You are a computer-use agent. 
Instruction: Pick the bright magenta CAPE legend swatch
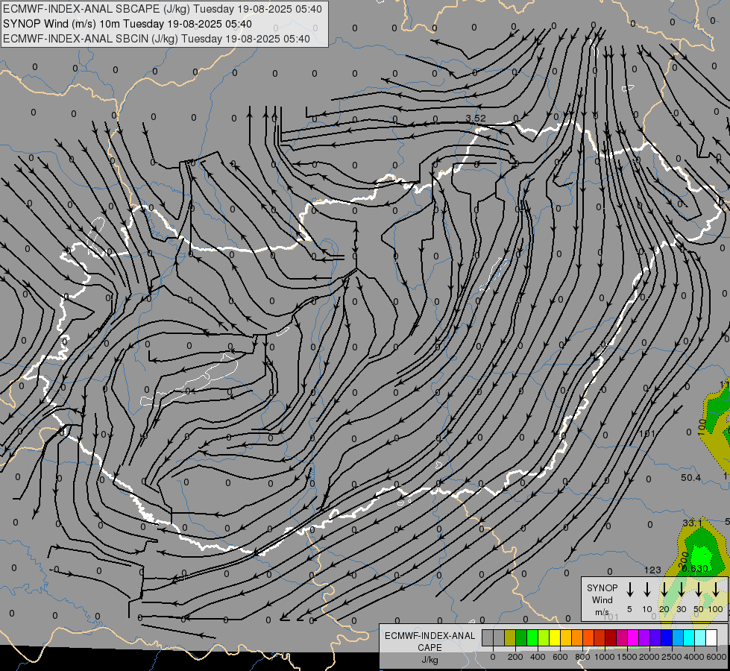click(x=633, y=637)
